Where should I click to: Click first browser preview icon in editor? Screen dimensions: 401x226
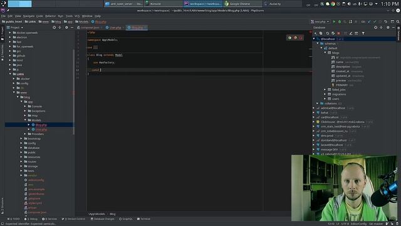[x=289, y=38]
